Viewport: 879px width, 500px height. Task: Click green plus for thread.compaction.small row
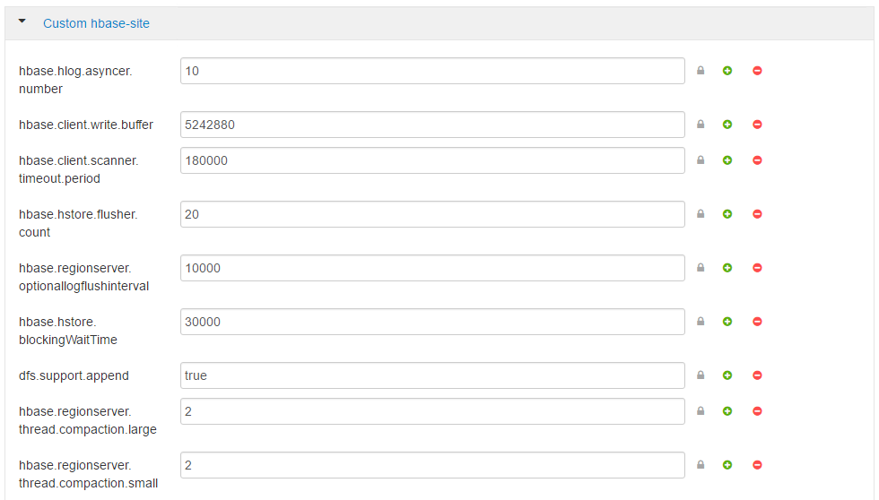727,465
